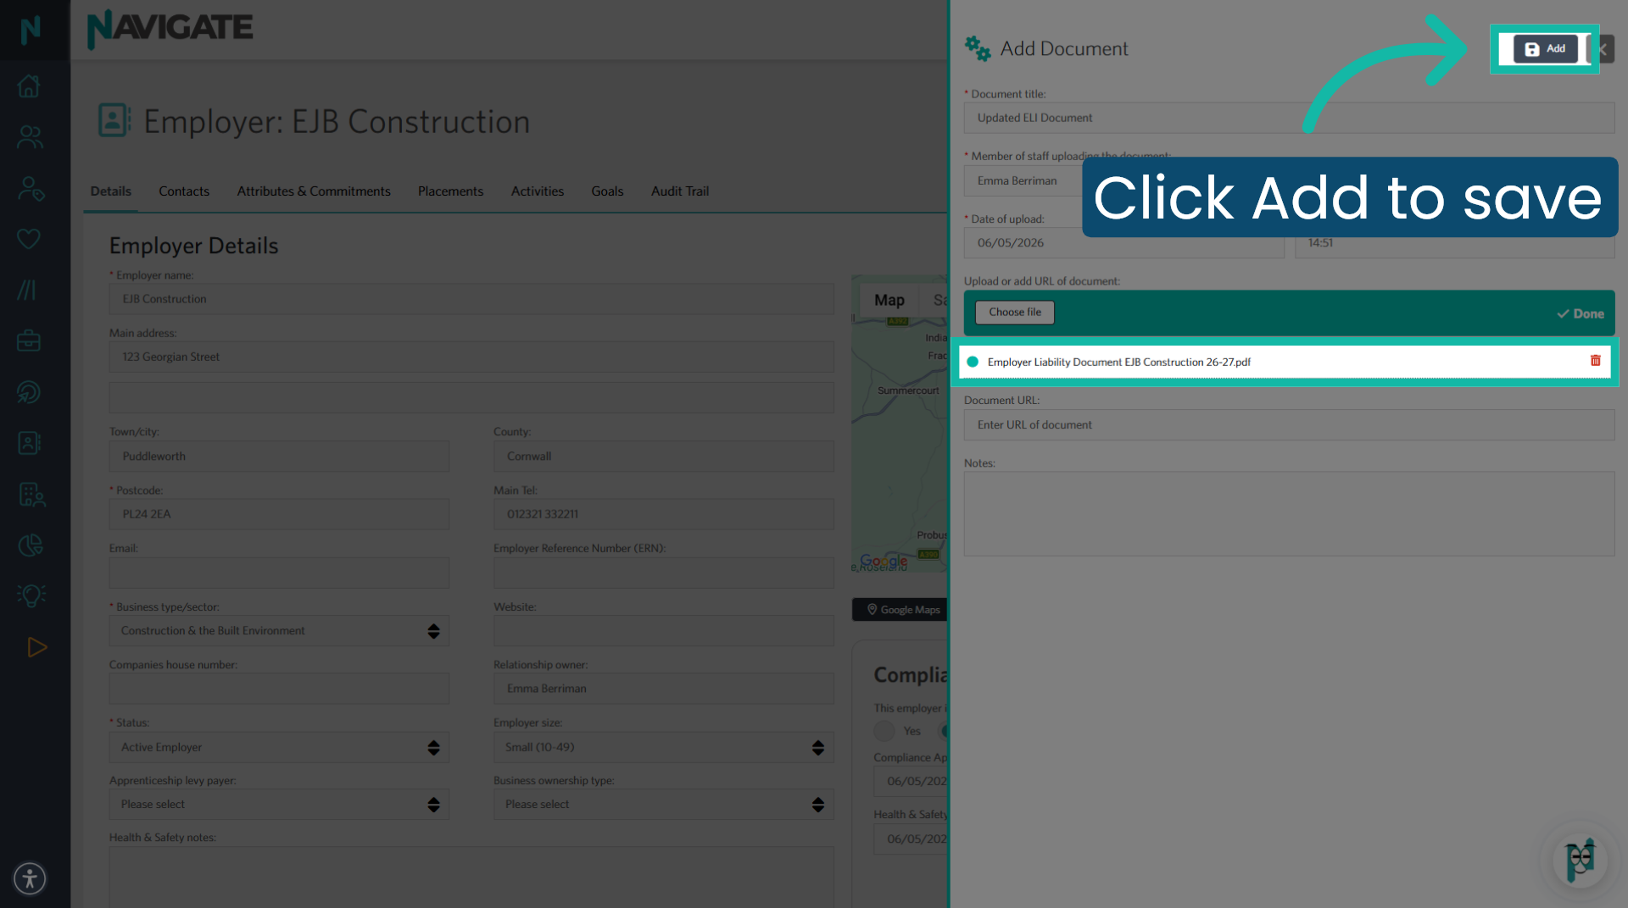
Task: Open the accessibility widget icon
Action: click(x=30, y=878)
